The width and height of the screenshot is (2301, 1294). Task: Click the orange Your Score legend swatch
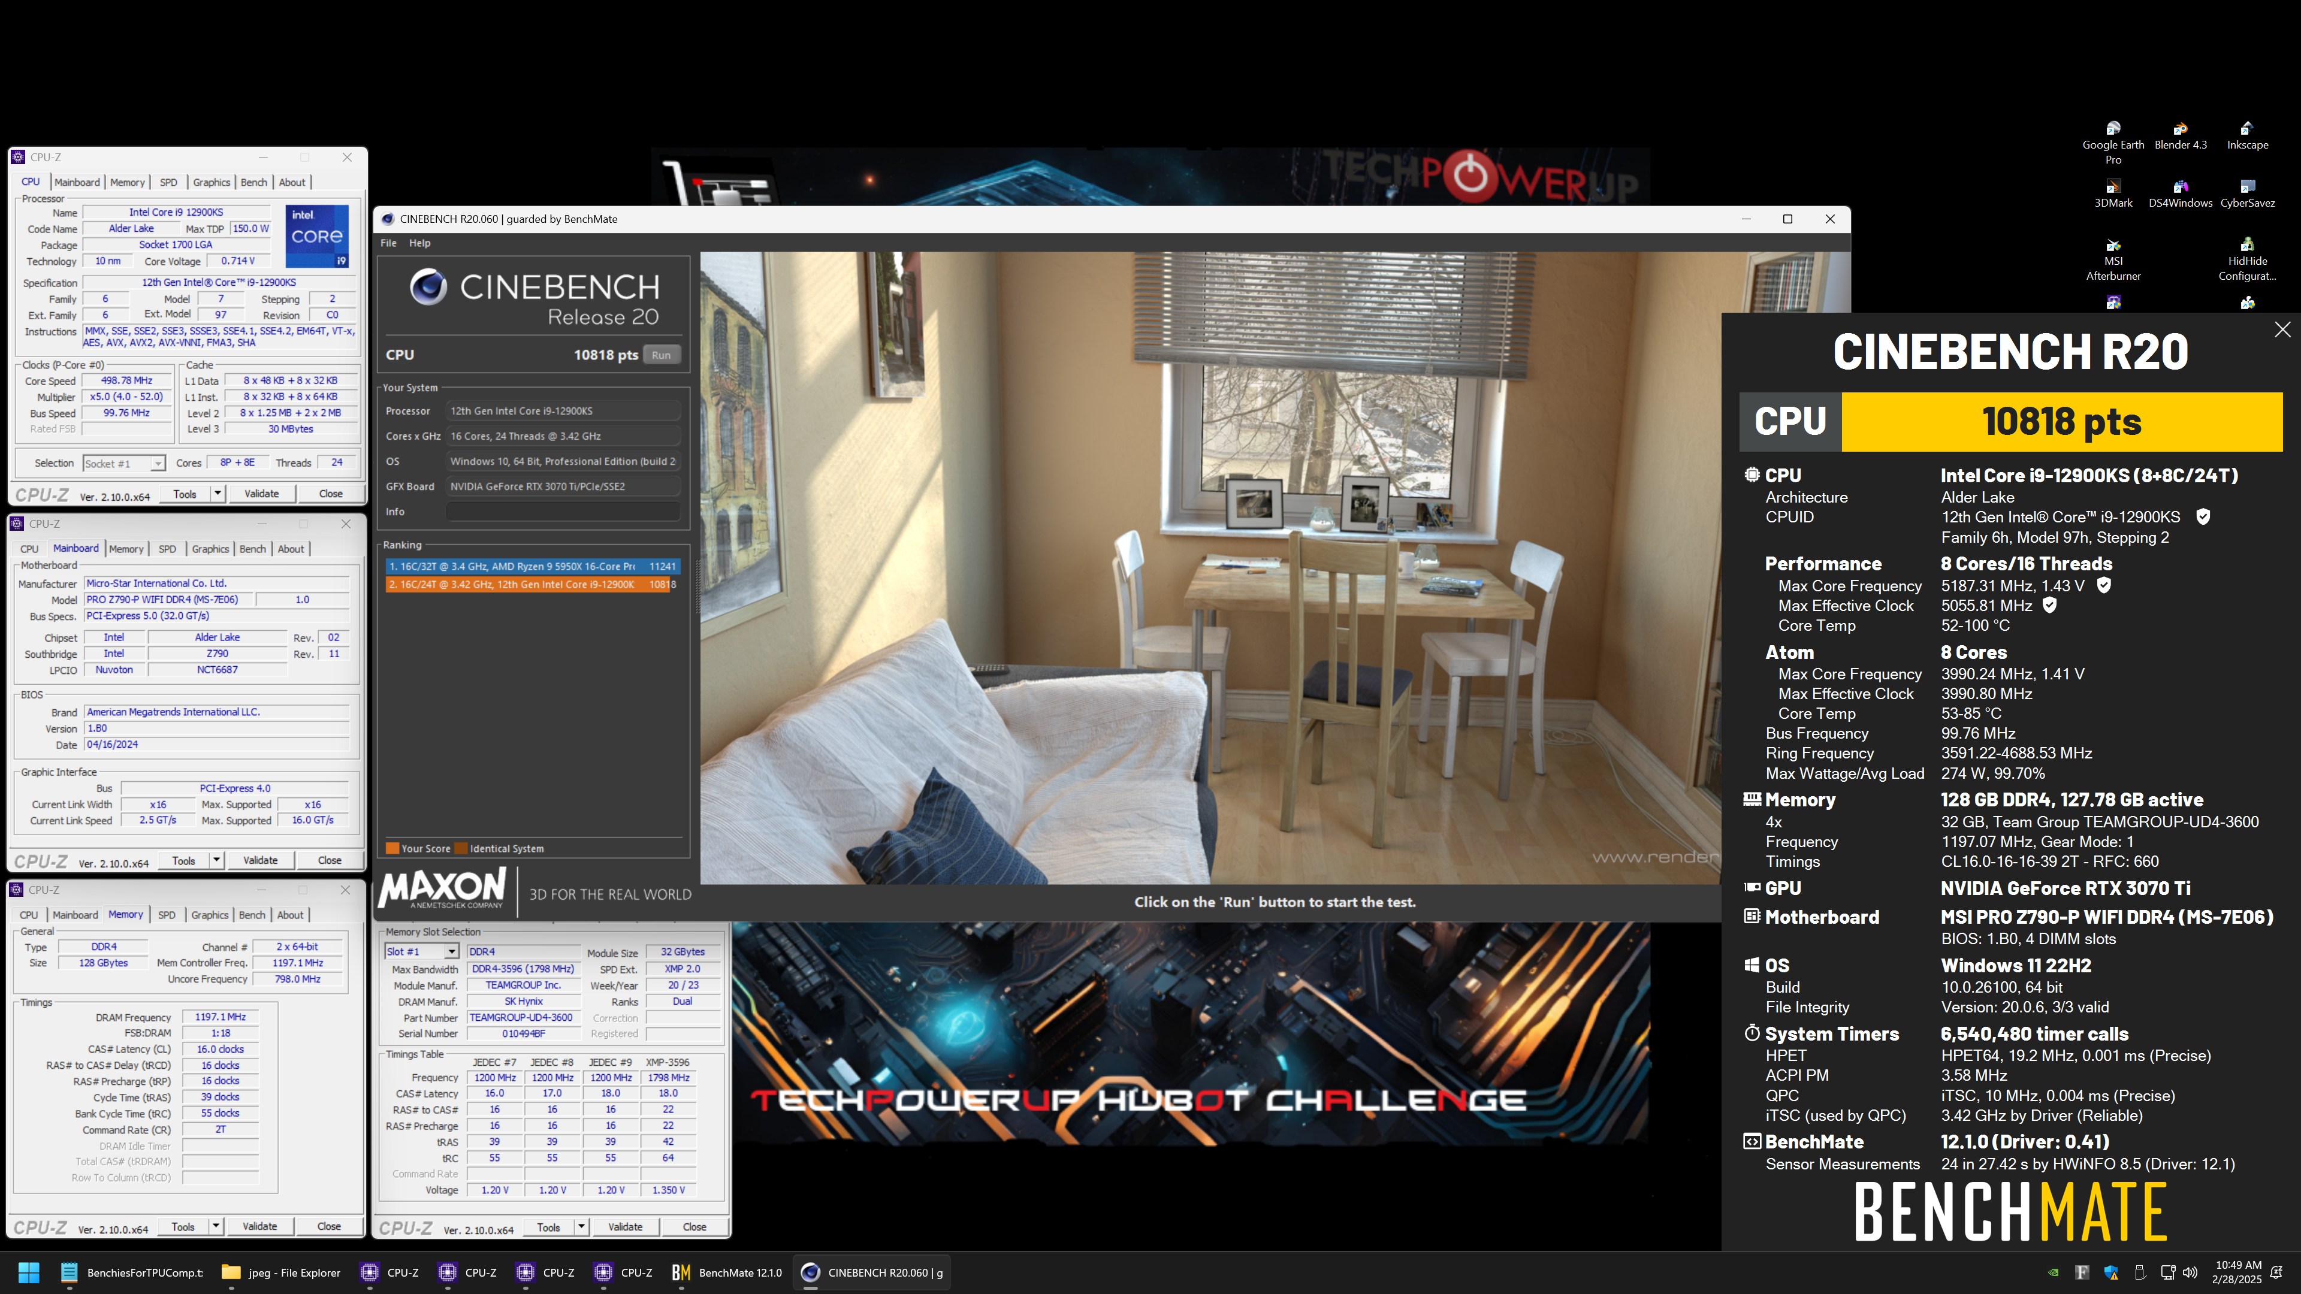click(392, 848)
